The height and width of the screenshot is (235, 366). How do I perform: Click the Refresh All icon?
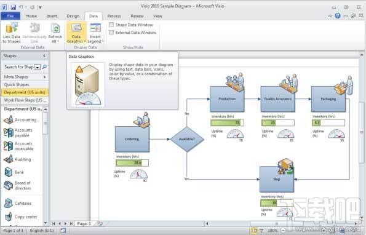click(55, 28)
